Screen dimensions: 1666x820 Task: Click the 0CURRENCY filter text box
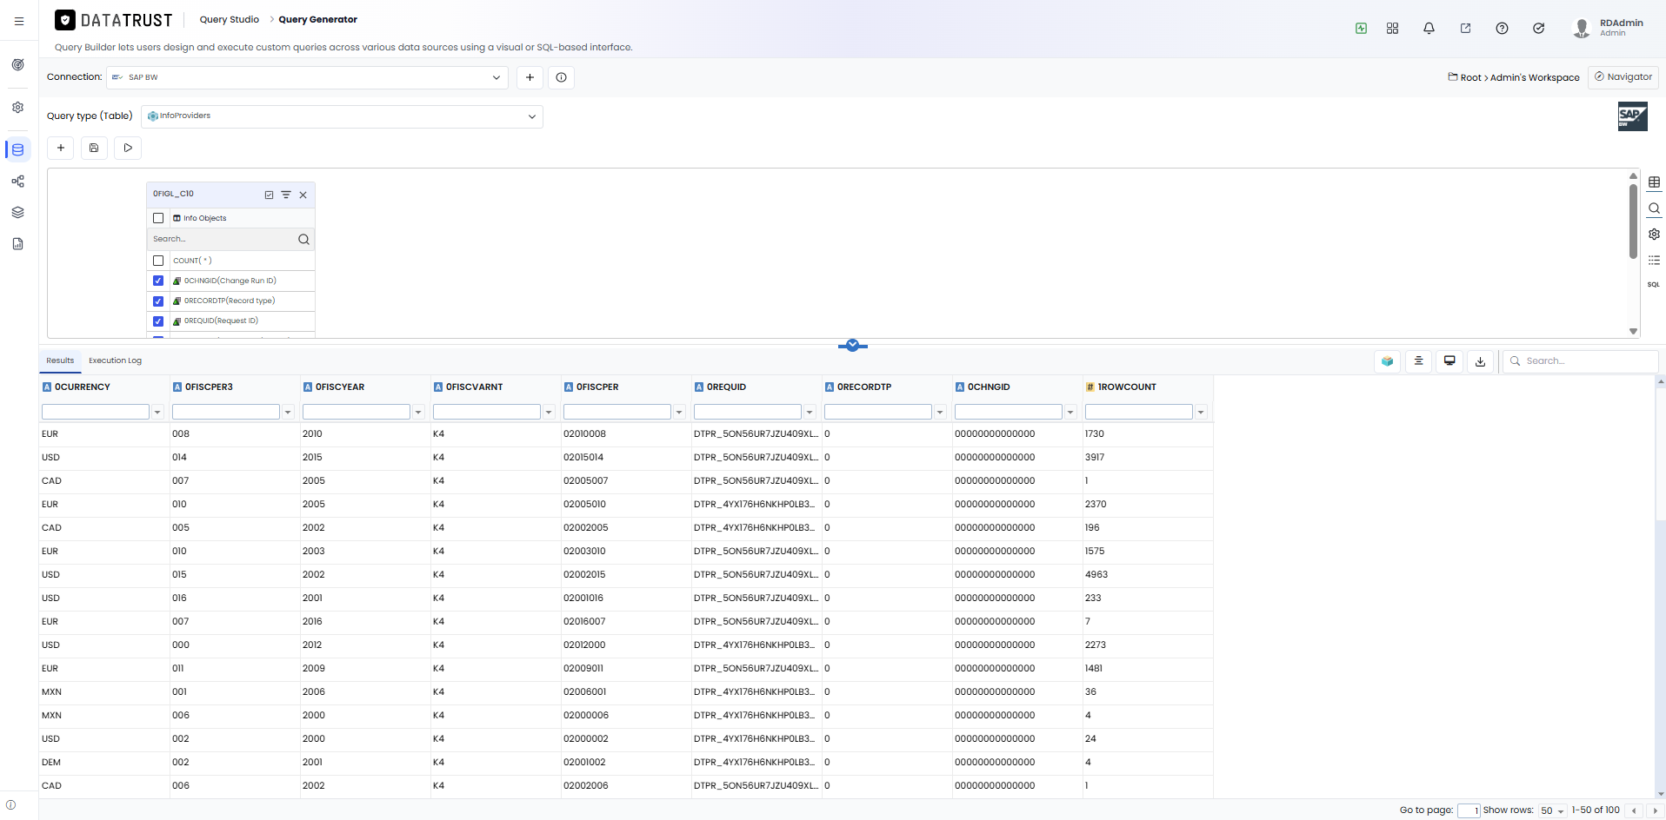point(96,412)
